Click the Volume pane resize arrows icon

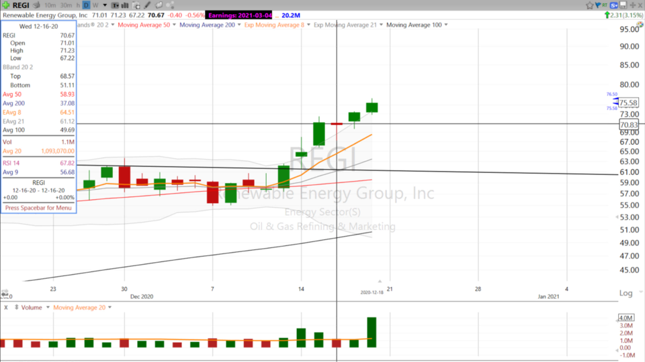tap(16, 308)
